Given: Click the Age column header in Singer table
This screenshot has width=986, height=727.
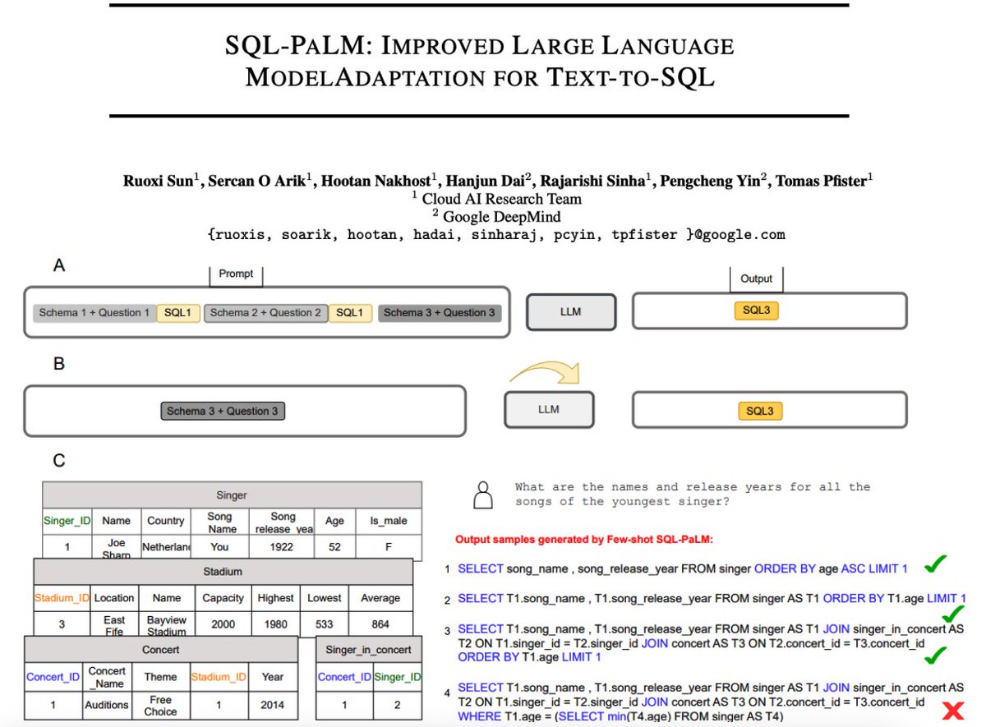Looking at the screenshot, I should click(x=335, y=521).
